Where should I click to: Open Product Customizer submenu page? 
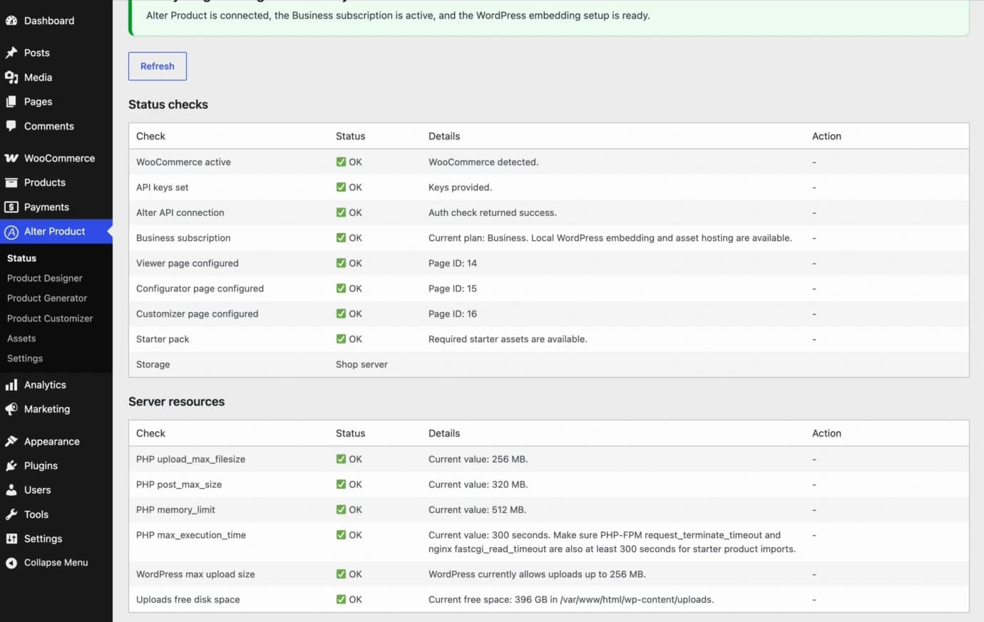[50, 318]
